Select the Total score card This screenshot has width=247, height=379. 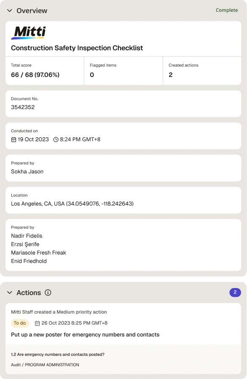[45, 71]
